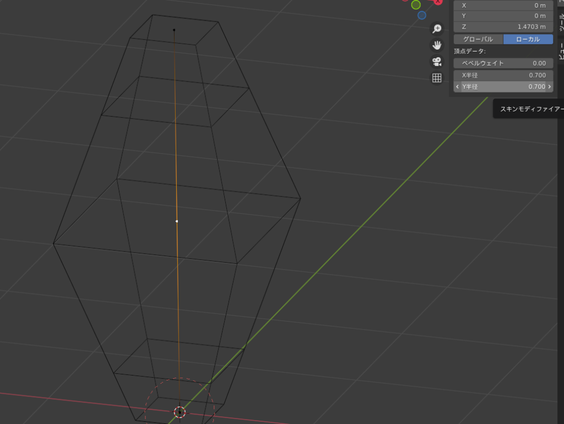Adjust the X半径 value slider
This screenshot has width=564, height=424.
tap(503, 75)
